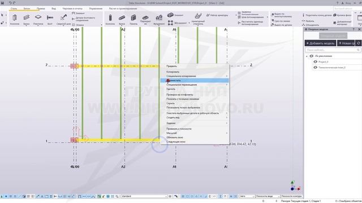
Task: Select the concrete Колонна tool
Action: [110, 19]
